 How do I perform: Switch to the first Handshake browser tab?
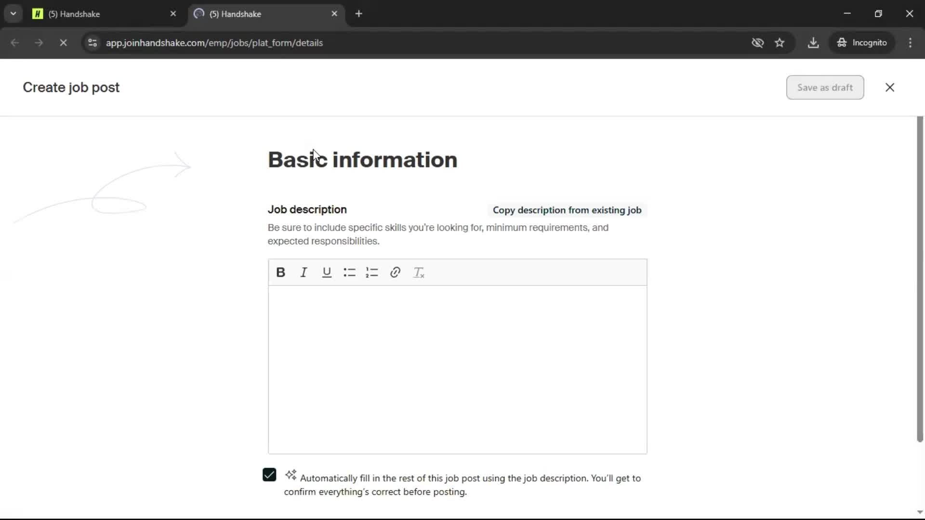tap(104, 14)
